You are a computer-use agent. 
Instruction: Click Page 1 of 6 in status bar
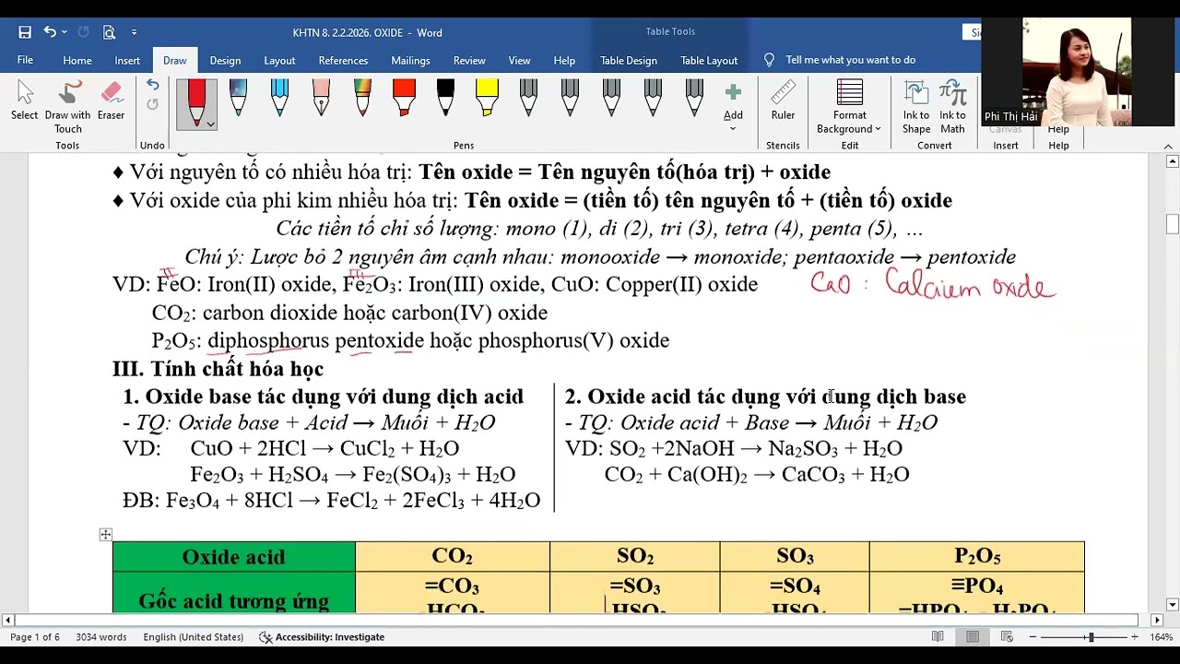(x=35, y=637)
